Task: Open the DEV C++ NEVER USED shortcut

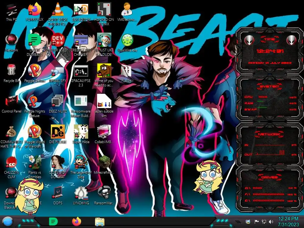Action: pyautogui.click(x=58, y=42)
